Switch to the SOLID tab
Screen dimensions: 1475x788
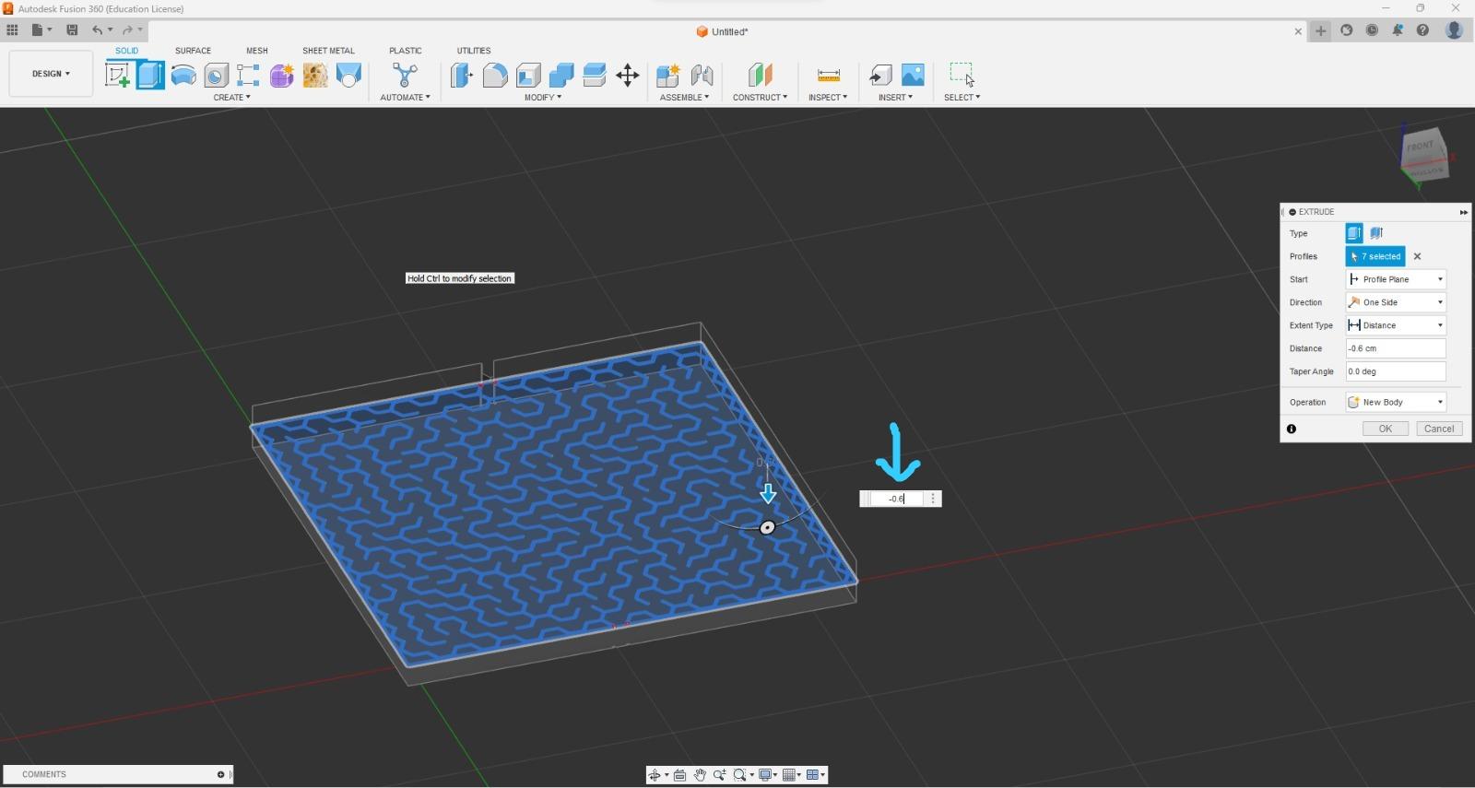126,51
